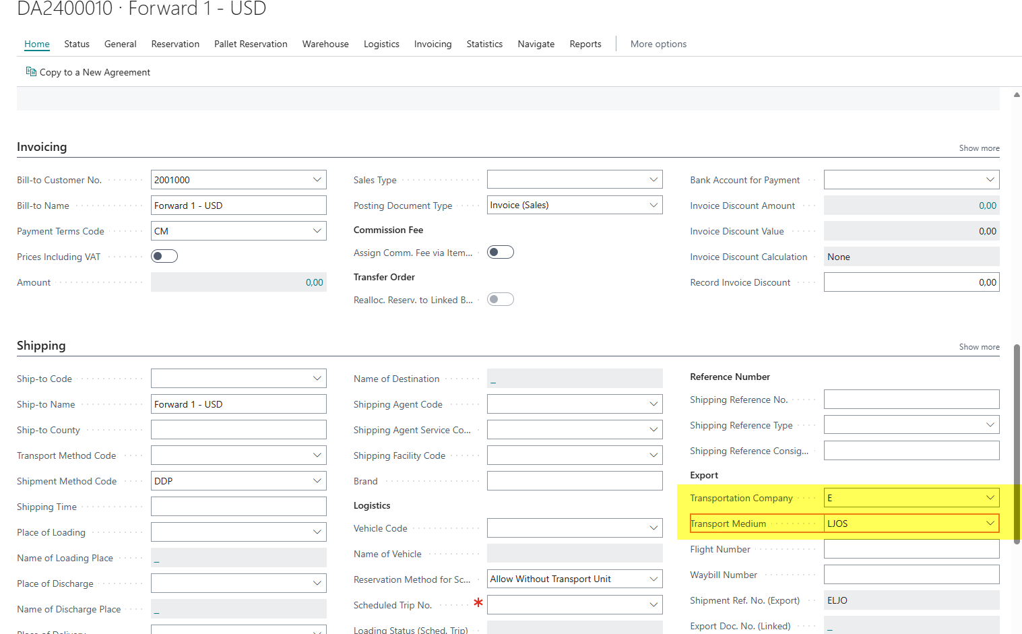
Task: Click the Copy to a New Agreement icon
Action: [x=31, y=71]
